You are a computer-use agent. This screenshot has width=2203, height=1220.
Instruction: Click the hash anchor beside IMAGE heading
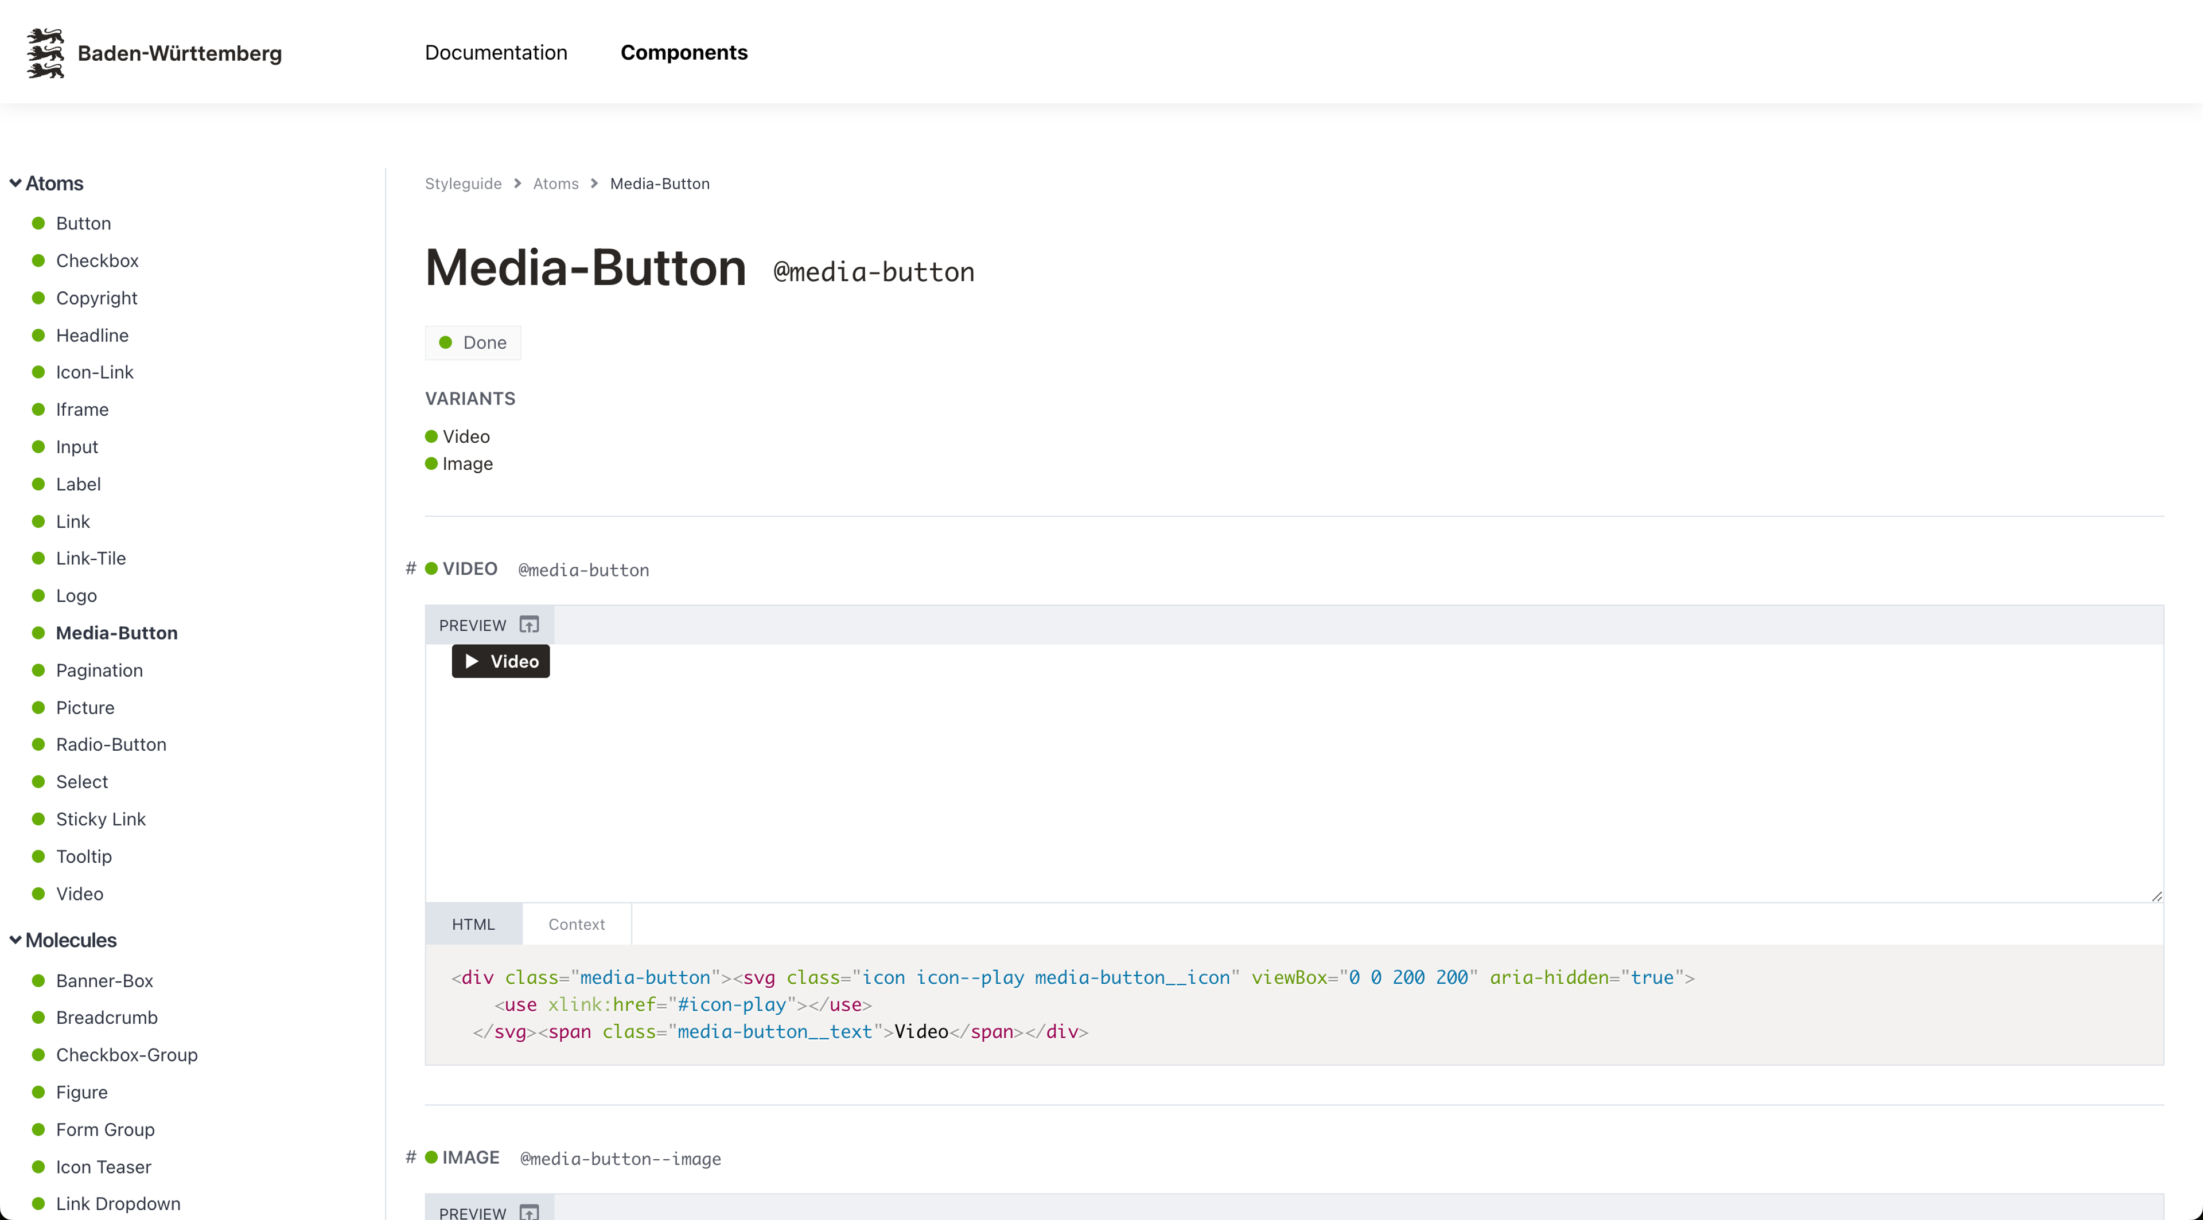click(x=411, y=1157)
